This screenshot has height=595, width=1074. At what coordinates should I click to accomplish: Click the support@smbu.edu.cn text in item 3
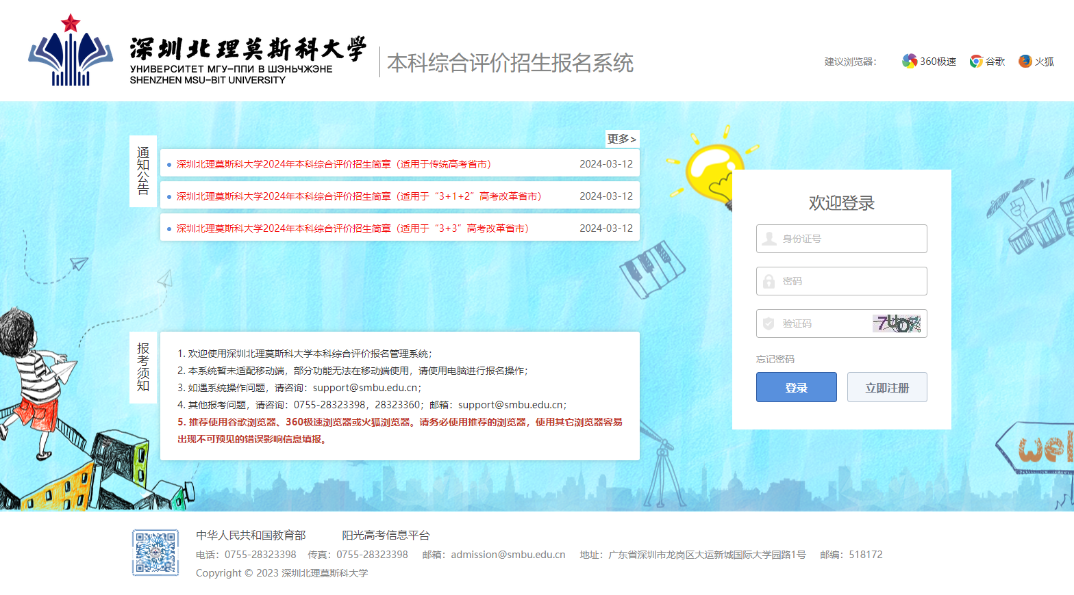[x=365, y=388]
